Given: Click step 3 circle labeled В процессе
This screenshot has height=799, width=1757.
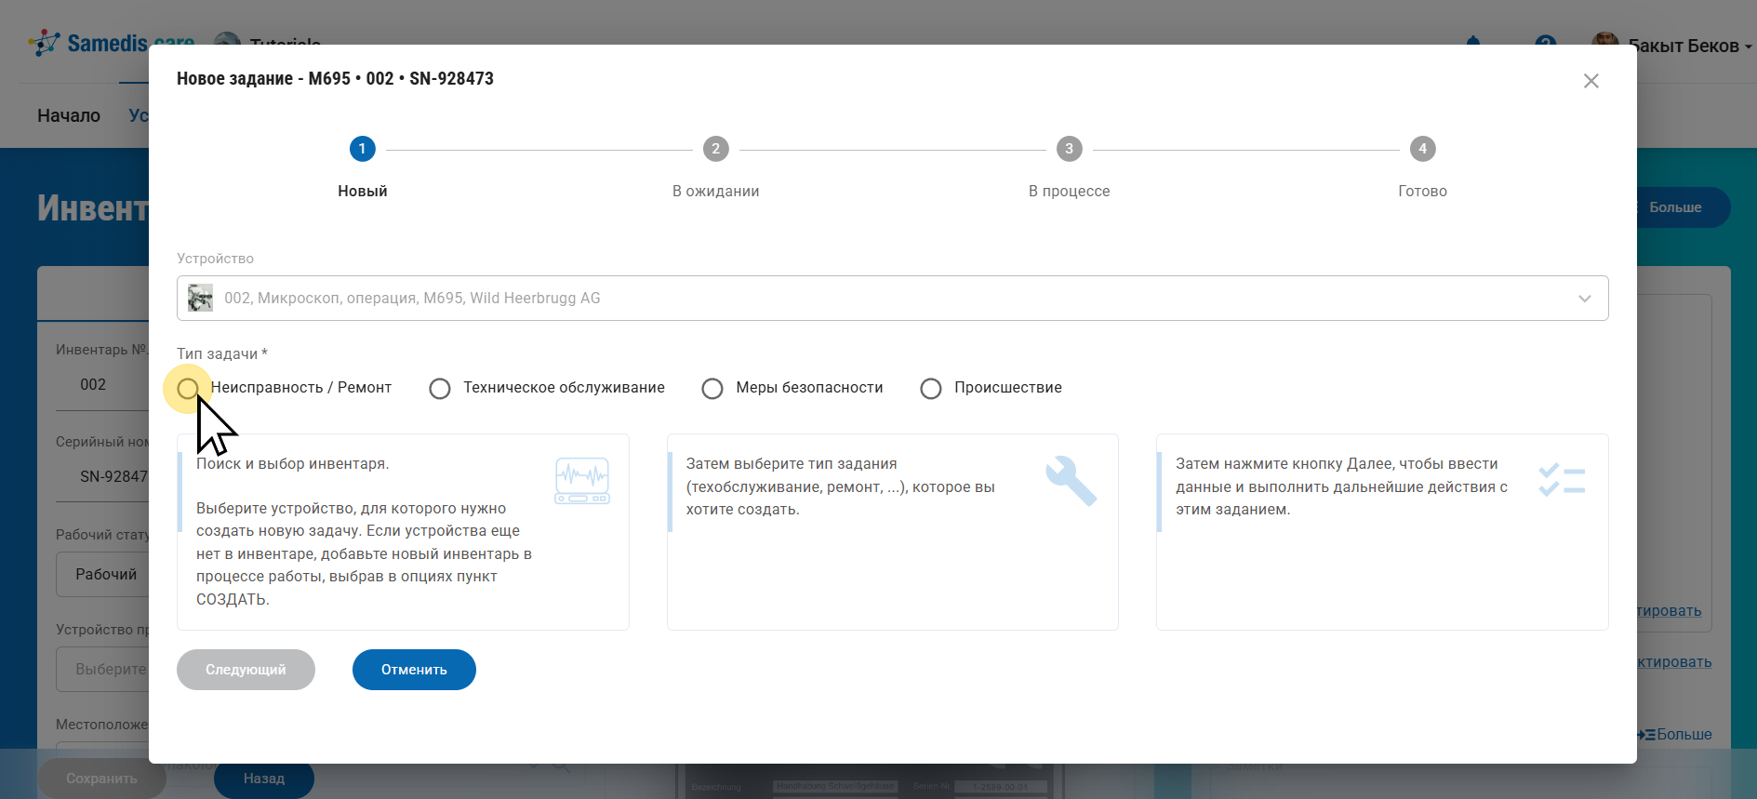Looking at the screenshot, I should click(x=1069, y=149).
